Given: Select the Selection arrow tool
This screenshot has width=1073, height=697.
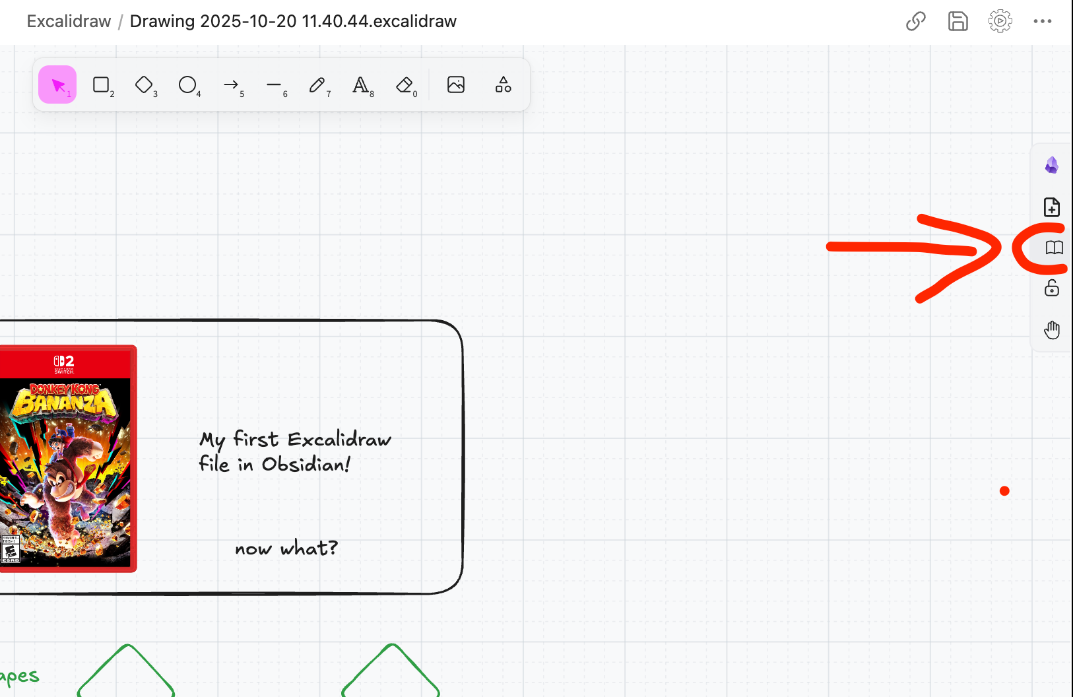Looking at the screenshot, I should (57, 84).
